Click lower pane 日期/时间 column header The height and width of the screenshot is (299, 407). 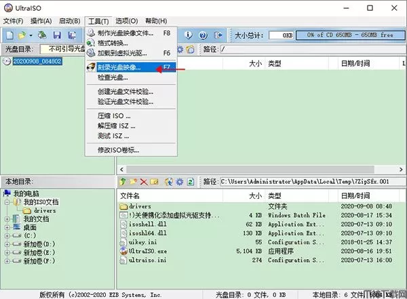(368, 195)
